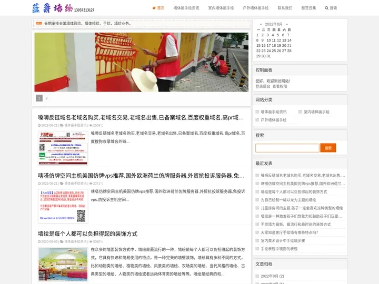379x284 pixels.
Task: Open the 首页 home menu item
Action: (158, 8)
